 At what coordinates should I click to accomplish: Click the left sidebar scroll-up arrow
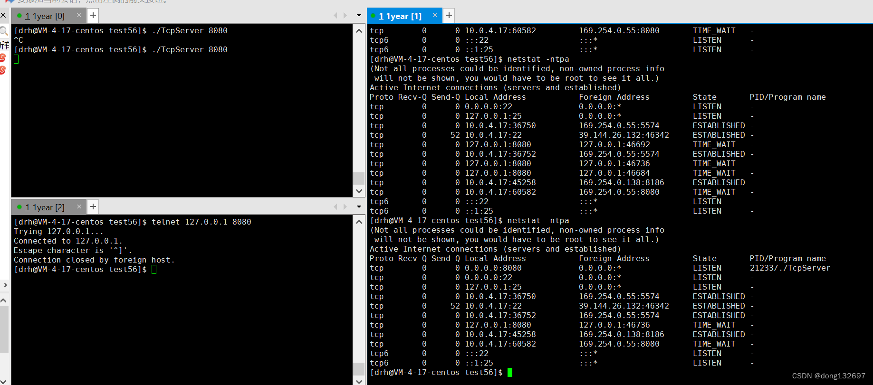(x=3, y=300)
